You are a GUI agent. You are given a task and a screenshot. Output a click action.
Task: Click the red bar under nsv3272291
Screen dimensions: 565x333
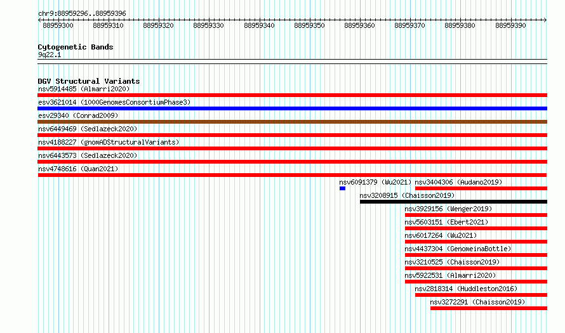click(x=489, y=308)
